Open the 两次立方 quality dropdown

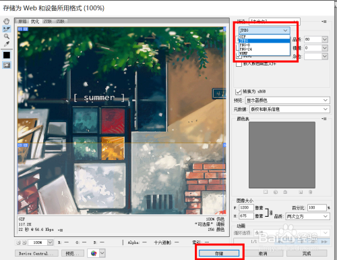tap(308, 217)
